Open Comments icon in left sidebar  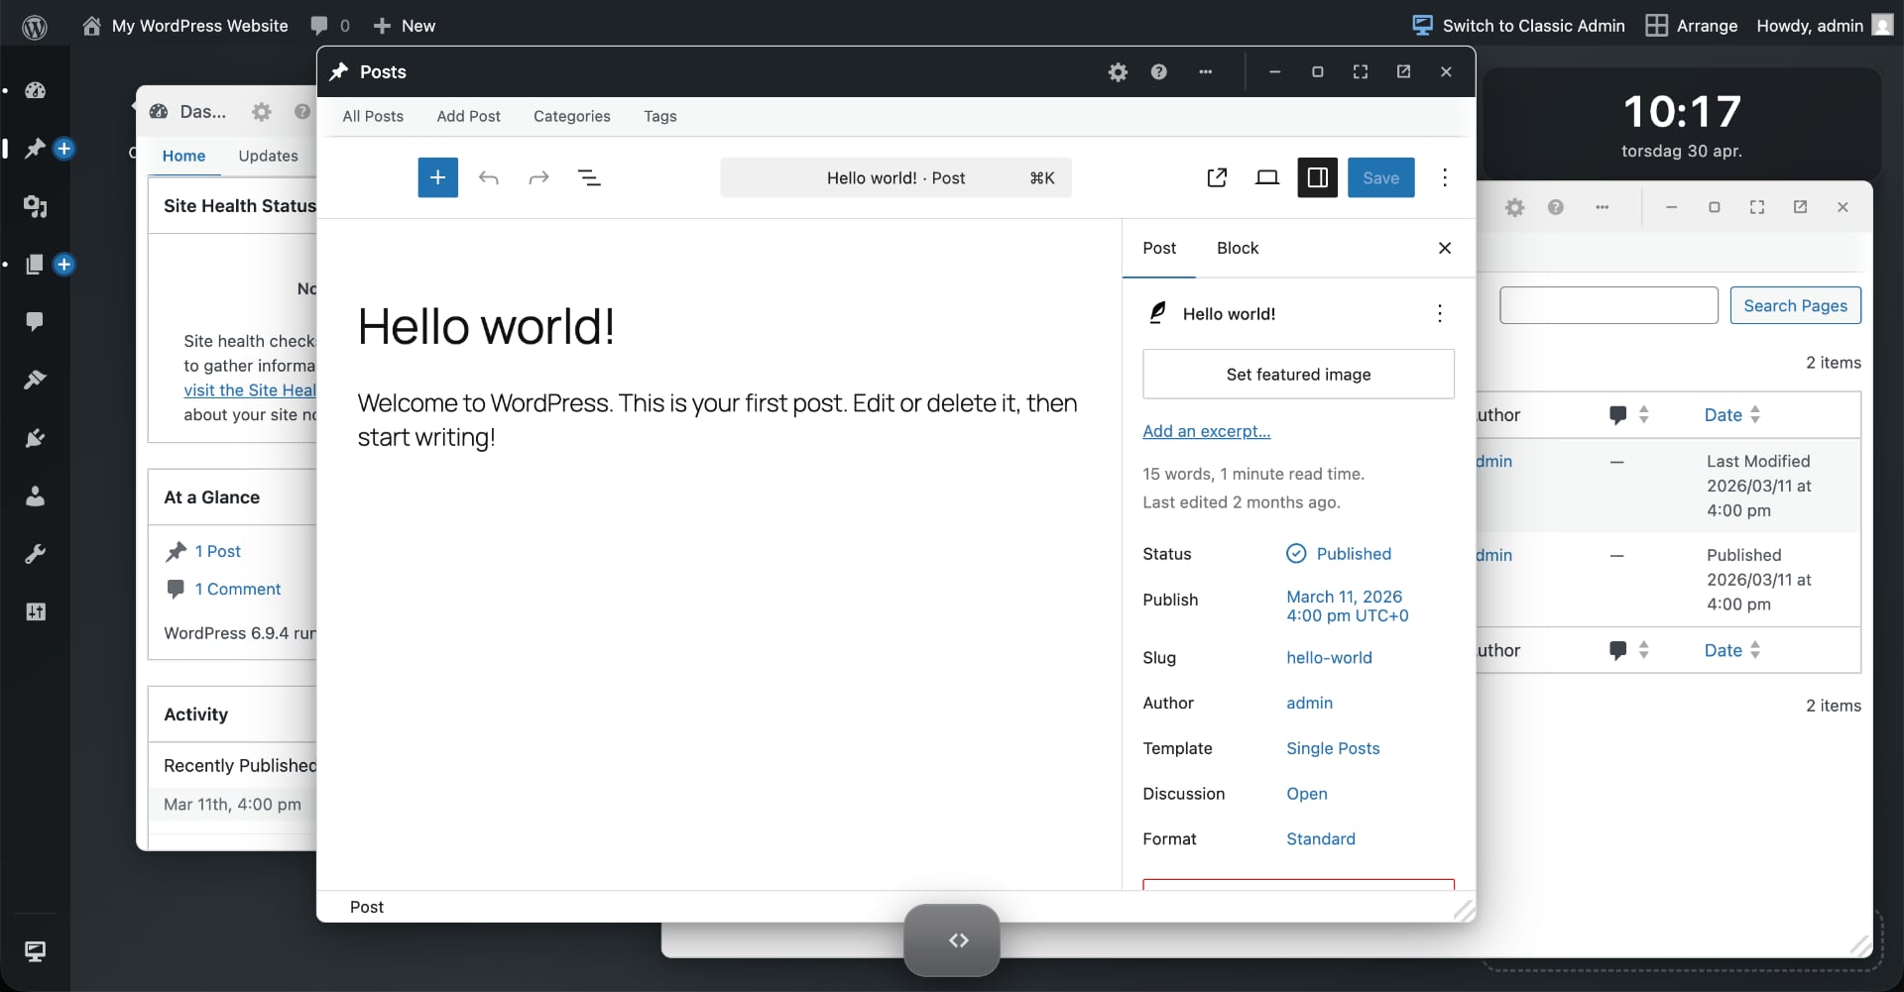coord(35,321)
